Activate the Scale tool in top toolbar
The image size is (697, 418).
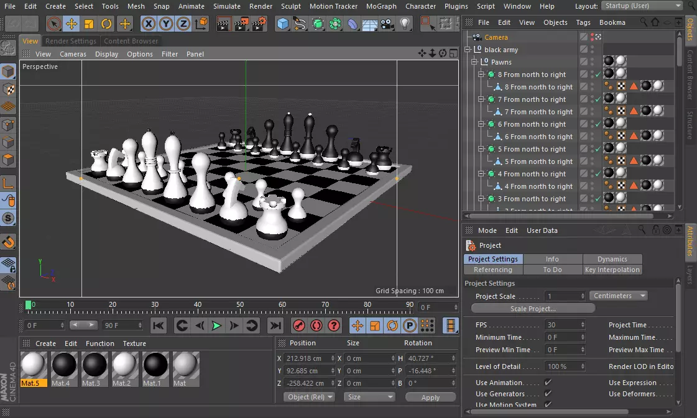pos(89,24)
